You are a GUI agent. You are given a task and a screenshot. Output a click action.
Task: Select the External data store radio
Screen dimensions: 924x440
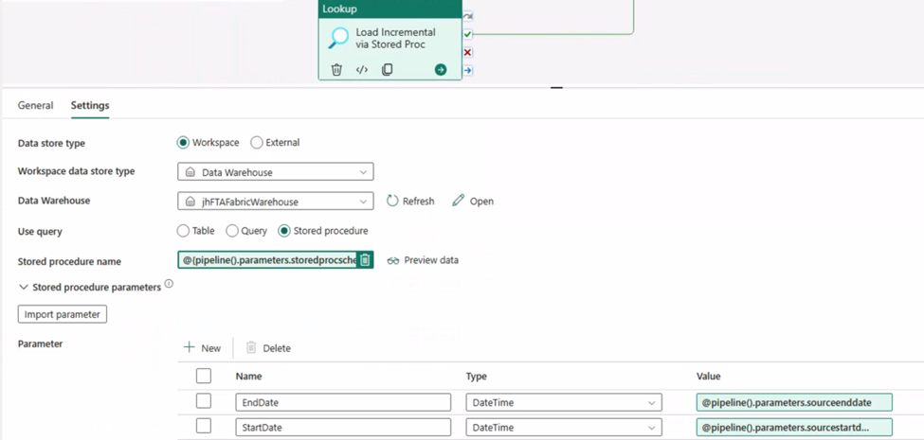[256, 142]
